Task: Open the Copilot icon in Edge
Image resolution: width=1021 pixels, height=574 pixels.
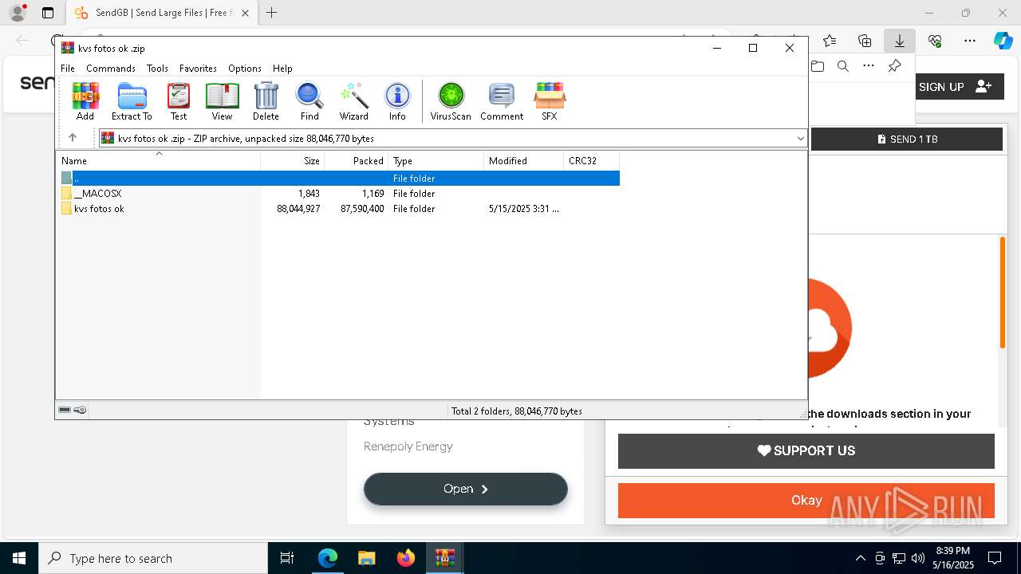Action: (x=1003, y=41)
